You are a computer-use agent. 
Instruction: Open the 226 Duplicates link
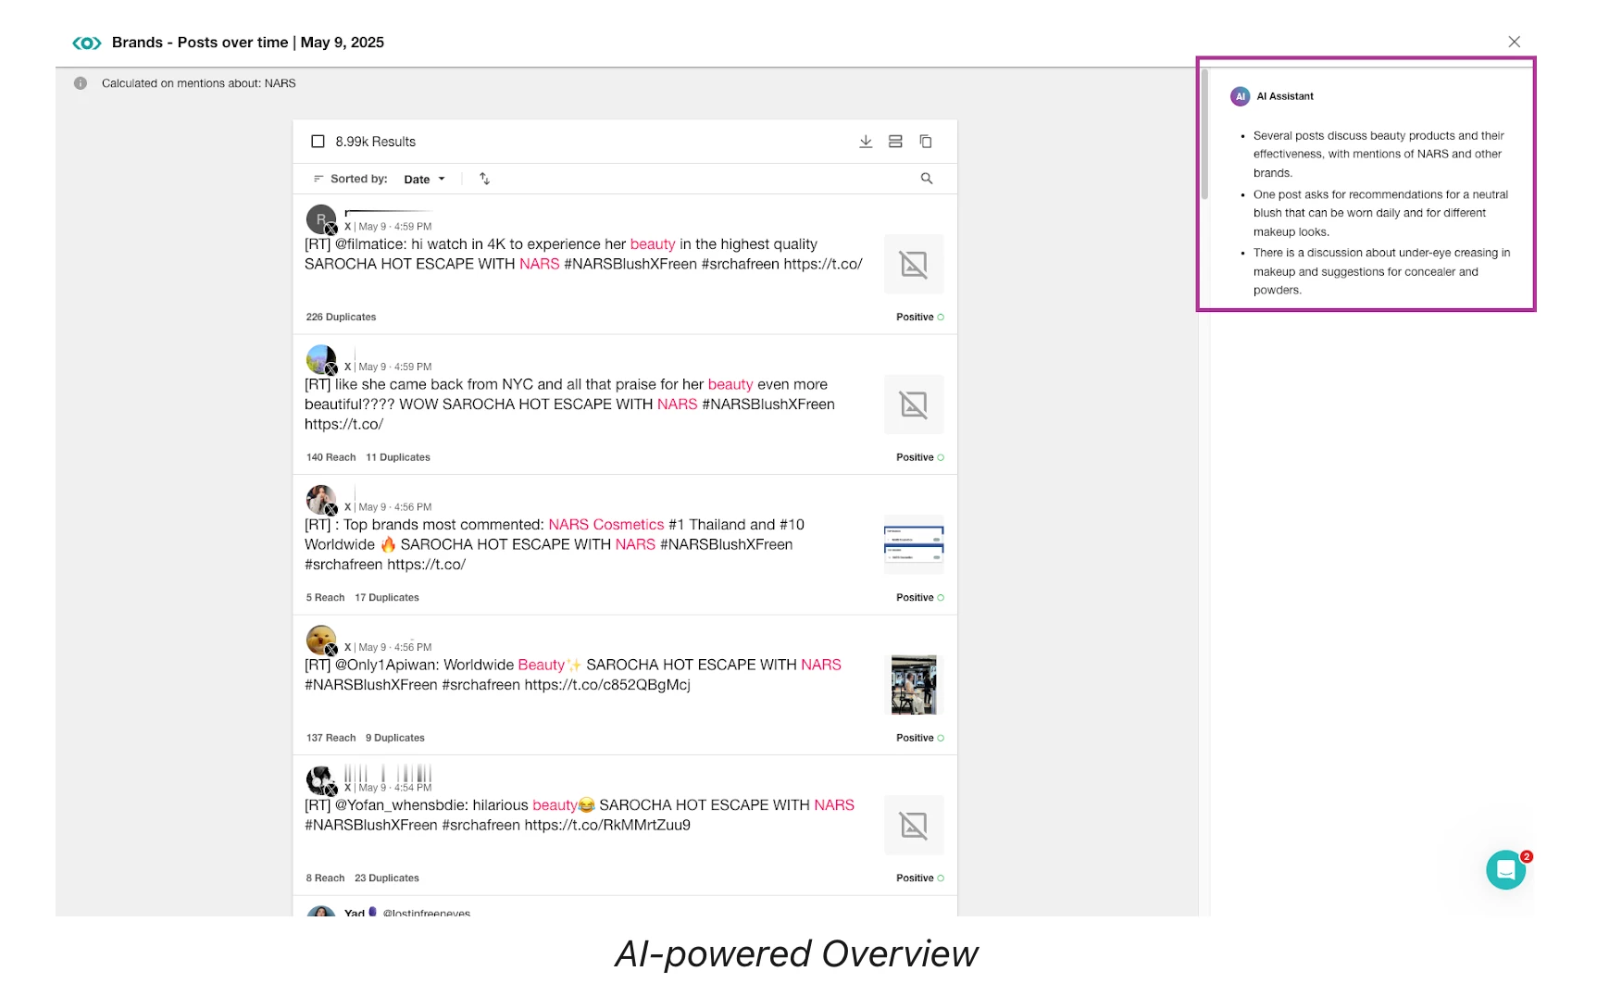click(341, 317)
